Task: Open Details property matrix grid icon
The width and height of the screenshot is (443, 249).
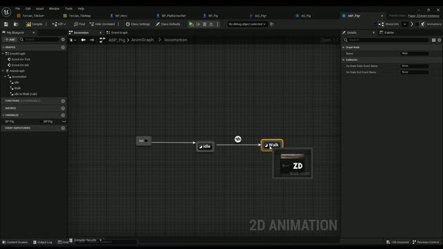Action: pyautogui.click(x=434, y=40)
